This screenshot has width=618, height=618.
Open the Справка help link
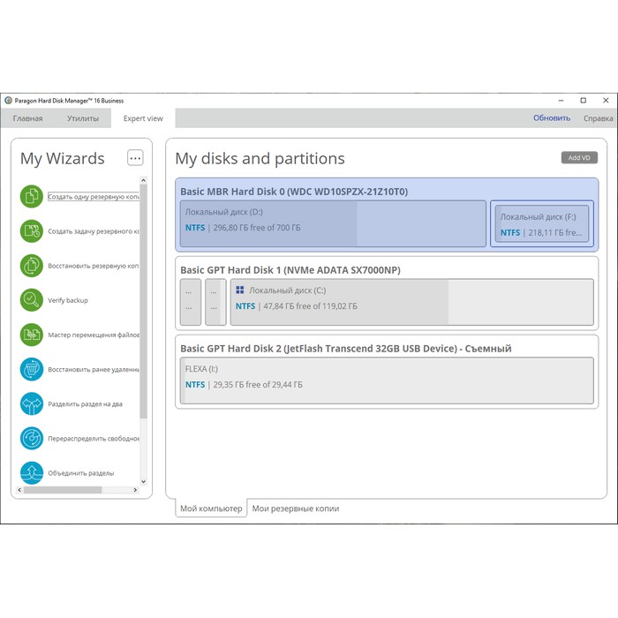click(598, 118)
